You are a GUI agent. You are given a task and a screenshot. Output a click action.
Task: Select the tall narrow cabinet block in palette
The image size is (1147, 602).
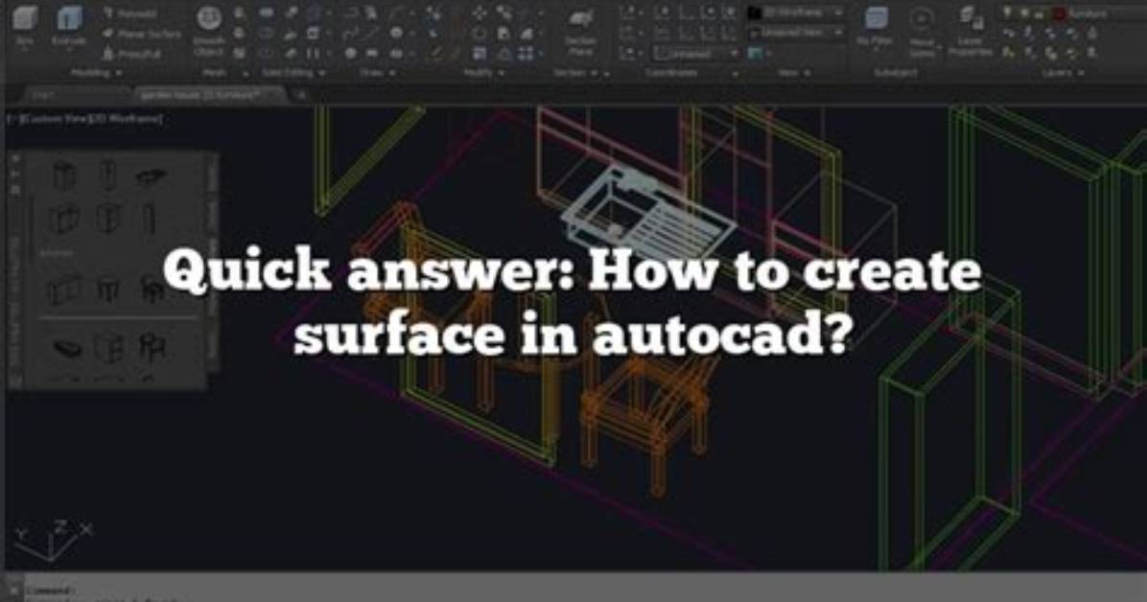107,174
